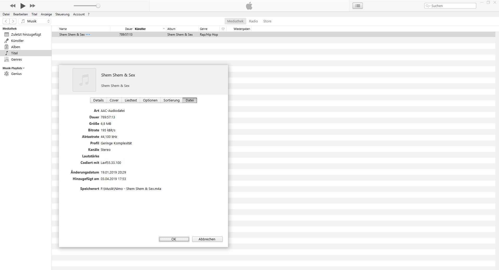Click the album artwork placeholder in dialog
Image resolution: width=499 pixels, height=270 pixels.
(x=84, y=80)
